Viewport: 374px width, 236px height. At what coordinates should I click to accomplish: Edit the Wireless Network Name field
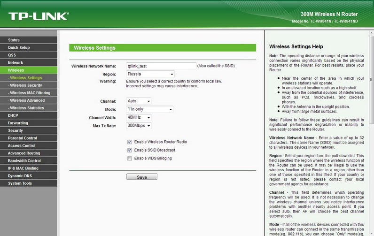pos(161,66)
